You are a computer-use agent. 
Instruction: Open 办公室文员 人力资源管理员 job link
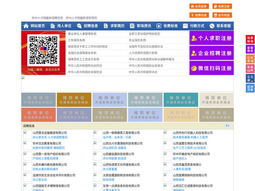(x=50, y=137)
